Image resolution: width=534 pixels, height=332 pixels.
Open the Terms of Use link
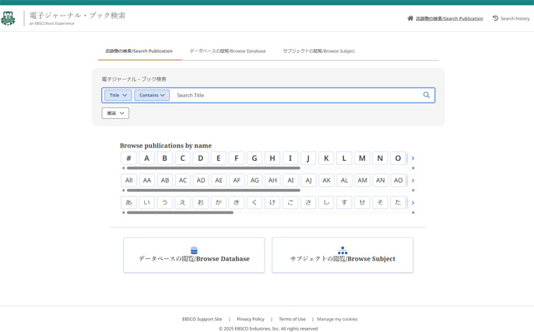click(292, 319)
